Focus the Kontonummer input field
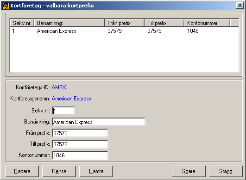This screenshot has width=246, height=180. [x=80, y=155]
